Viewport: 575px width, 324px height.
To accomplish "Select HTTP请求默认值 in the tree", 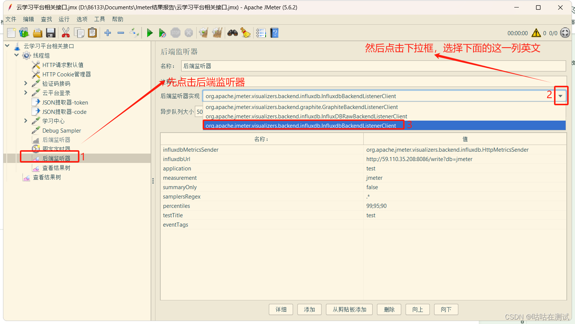I will tap(63, 65).
